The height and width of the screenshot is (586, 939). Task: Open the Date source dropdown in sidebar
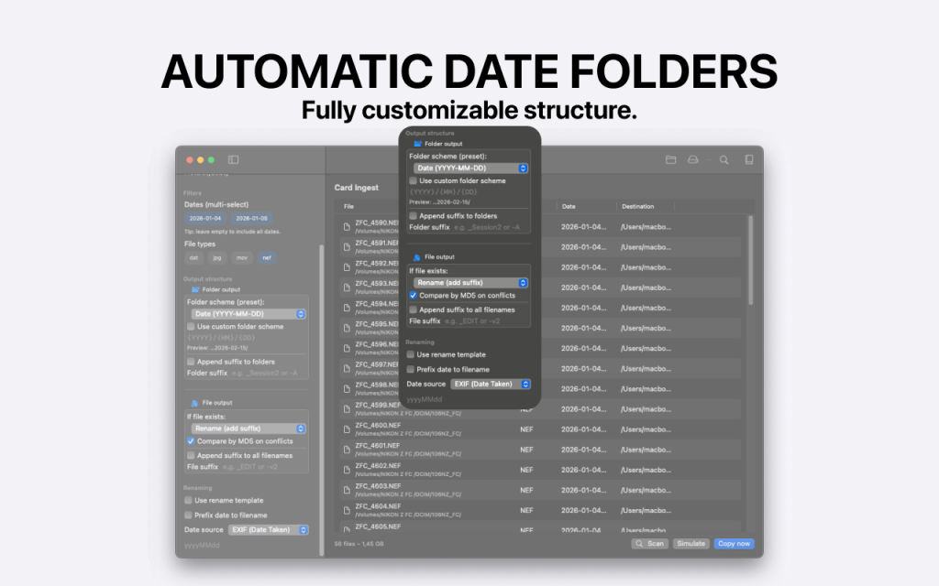268,530
